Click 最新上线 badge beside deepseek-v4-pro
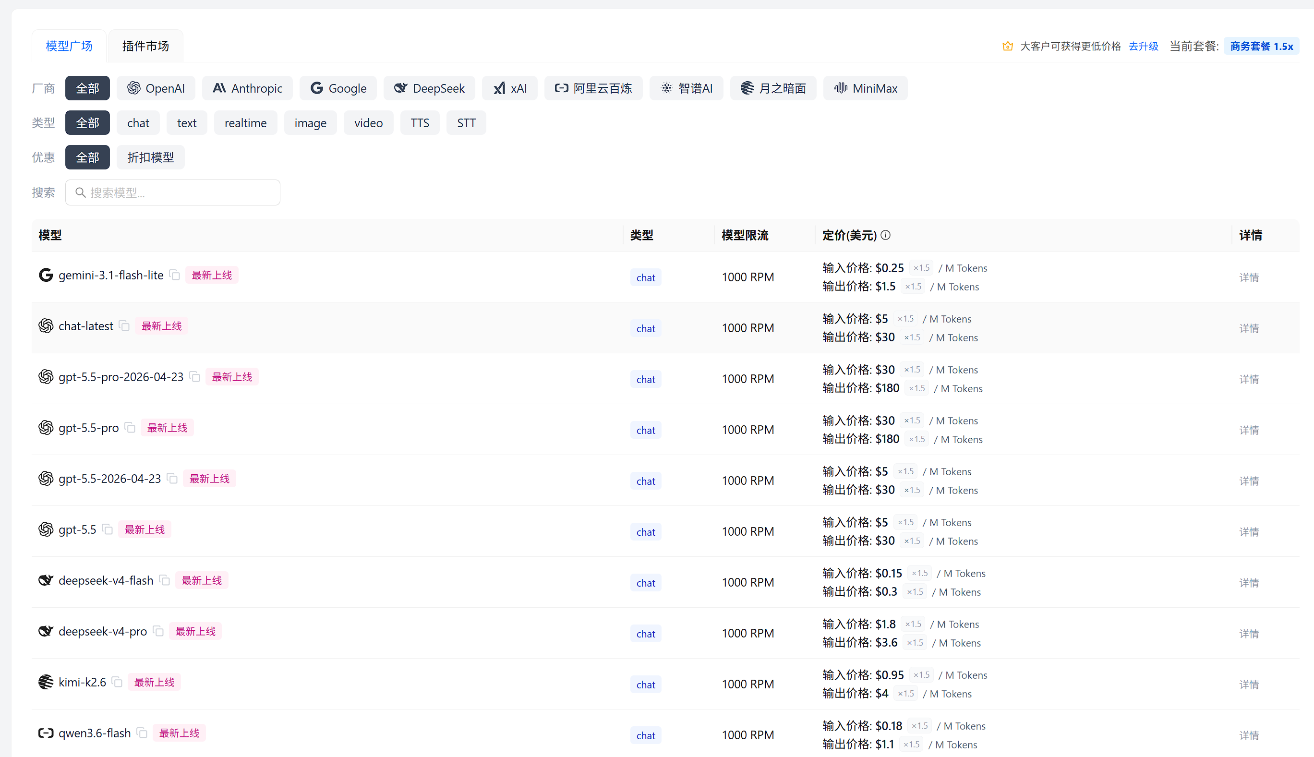The width and height of the screenshot is (1314, 757). point(195,631)
